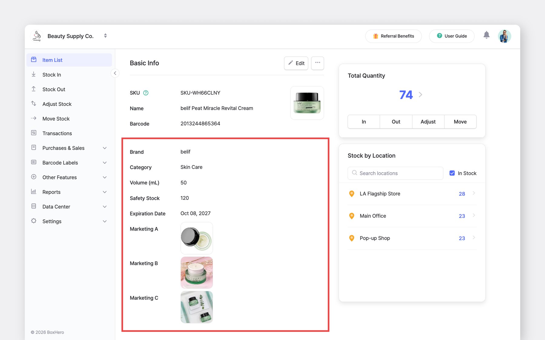
Task: Open the more options ellipsis button
Action: tap(317, 63)
